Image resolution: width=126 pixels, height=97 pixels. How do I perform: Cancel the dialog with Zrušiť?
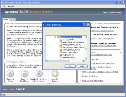pos(82,66)
